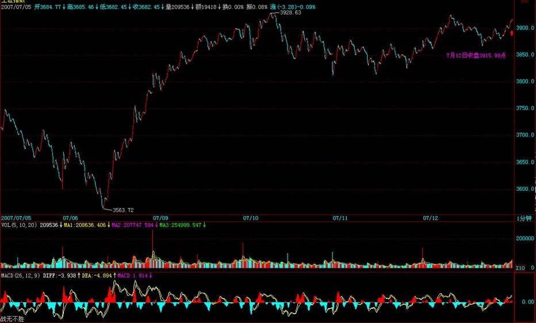Click the 战无不胜 text at bottom left
536x323 pixels.
[x=13, y=318]
